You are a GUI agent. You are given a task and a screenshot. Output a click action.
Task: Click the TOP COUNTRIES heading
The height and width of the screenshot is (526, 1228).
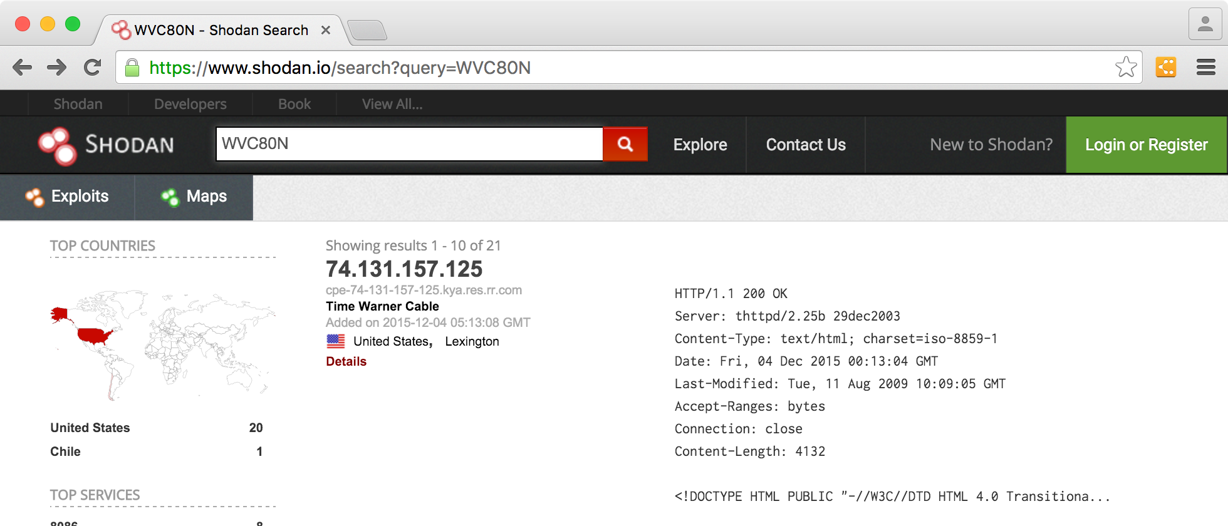tap(103, 245)
